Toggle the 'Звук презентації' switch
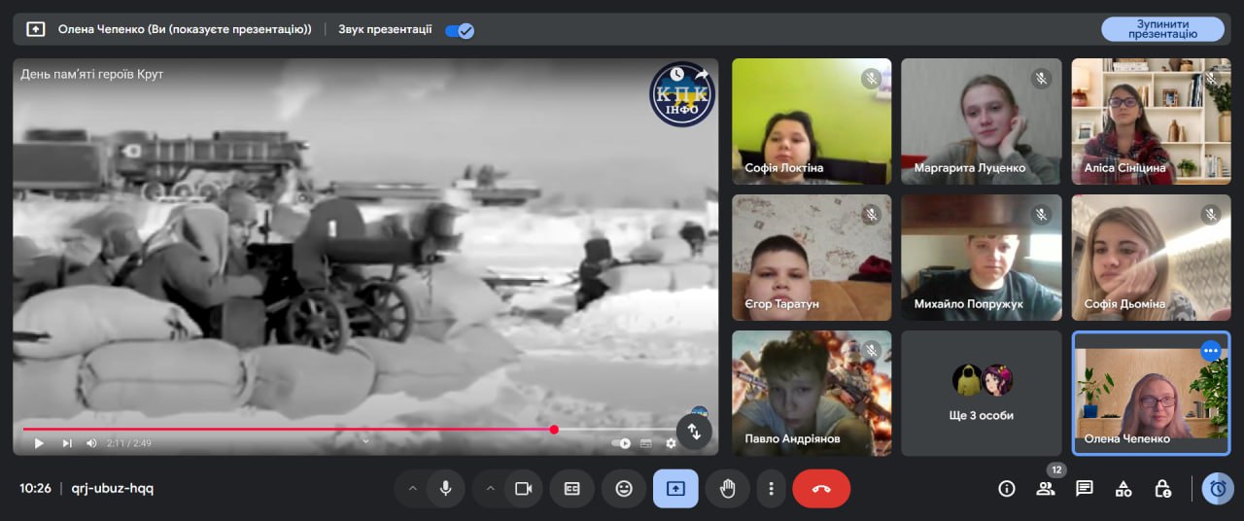Viewport: 1244px width, 521px height. [459, 30]
